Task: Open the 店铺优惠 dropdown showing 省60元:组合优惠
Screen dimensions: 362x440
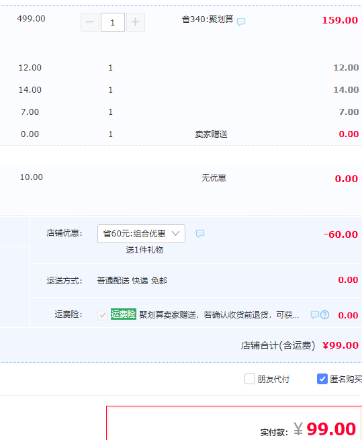Action: pyautogui.click(x=141, y=234)
